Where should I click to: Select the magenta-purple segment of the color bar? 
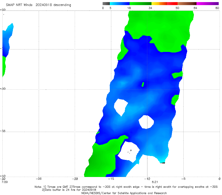(x=208, y=4)
